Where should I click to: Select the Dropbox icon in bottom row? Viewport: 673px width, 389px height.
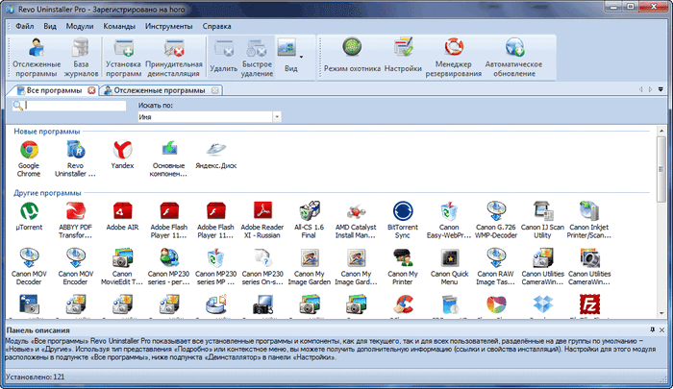(x=543, y=305)
